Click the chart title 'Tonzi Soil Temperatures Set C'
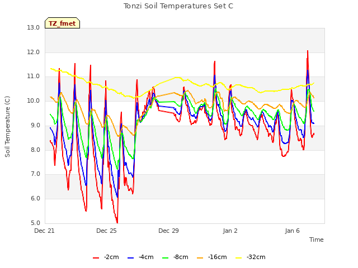The width and height of the screenshot is (358, 268). (x=178, y=6)
